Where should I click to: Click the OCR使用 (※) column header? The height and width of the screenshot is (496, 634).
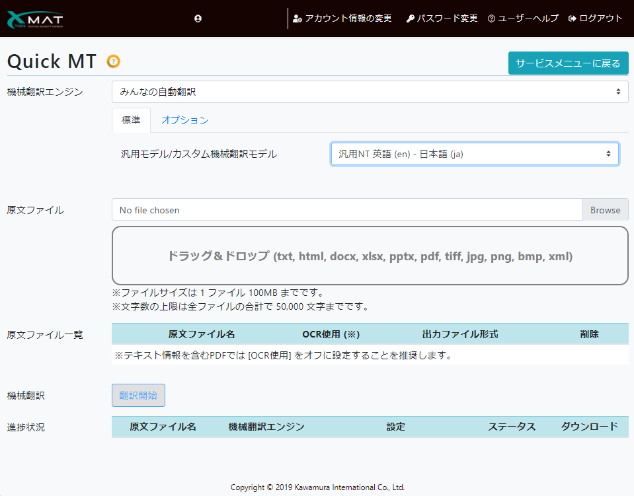[331, 334]
